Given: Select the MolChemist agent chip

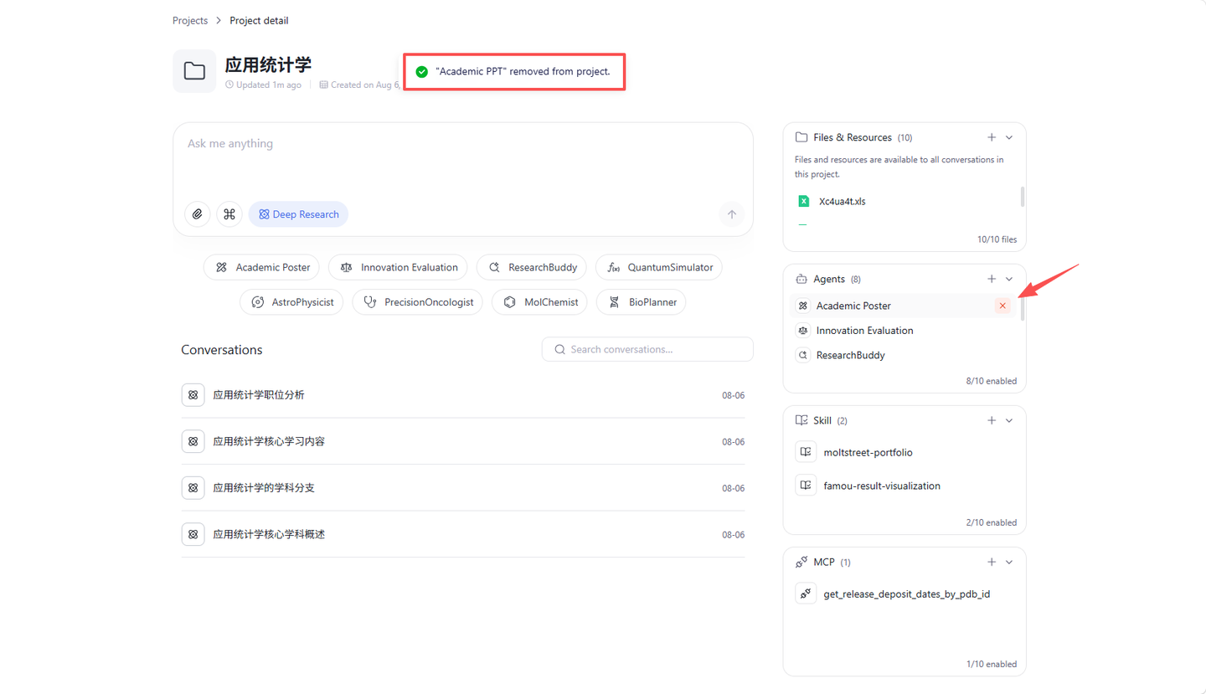Looking at the screenshot, I should click(539, 302).
